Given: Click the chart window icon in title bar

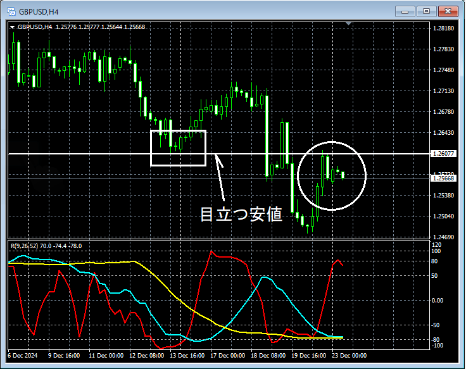Looking at the screenshot, I should [11, 11].
